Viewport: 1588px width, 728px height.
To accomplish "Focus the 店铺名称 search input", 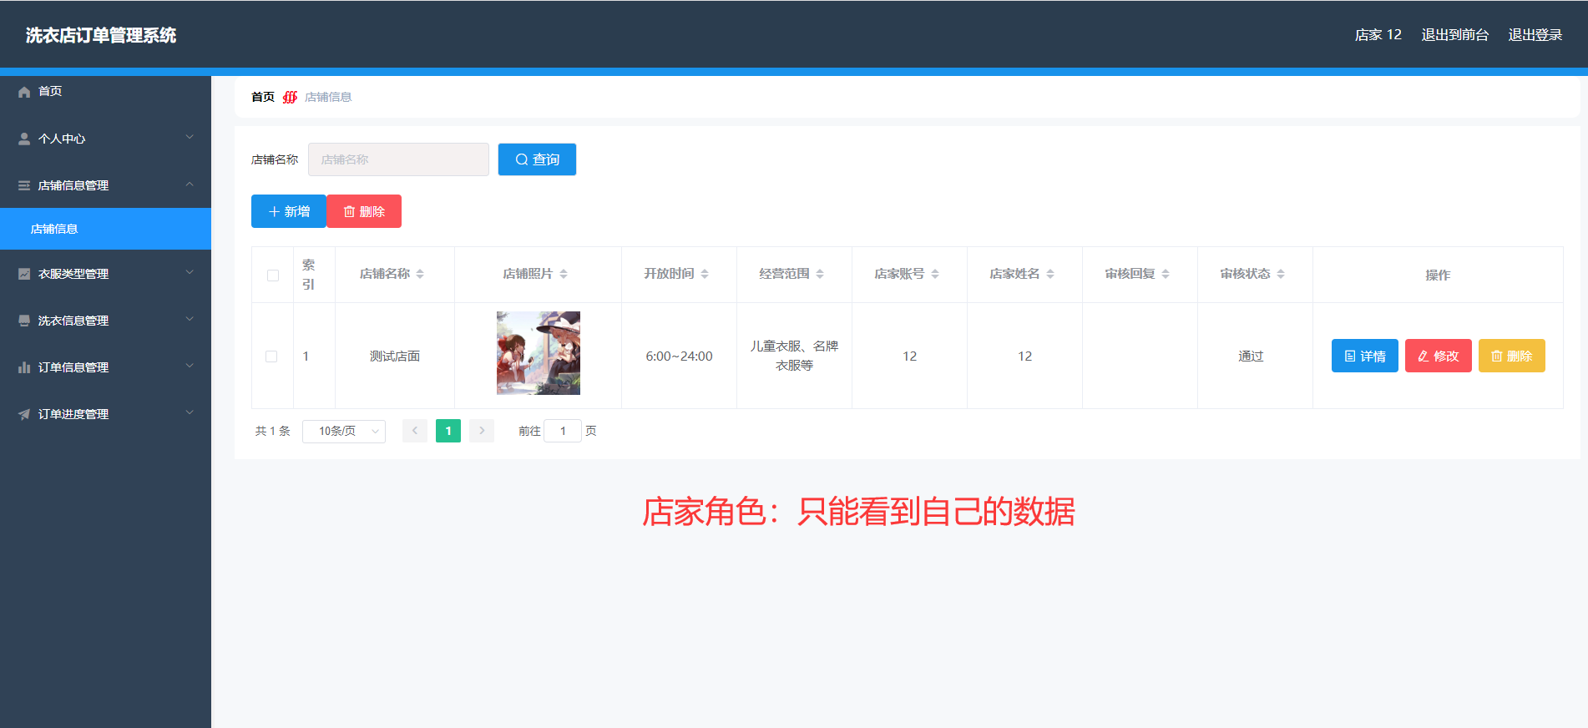I will [x=398, y=159].
